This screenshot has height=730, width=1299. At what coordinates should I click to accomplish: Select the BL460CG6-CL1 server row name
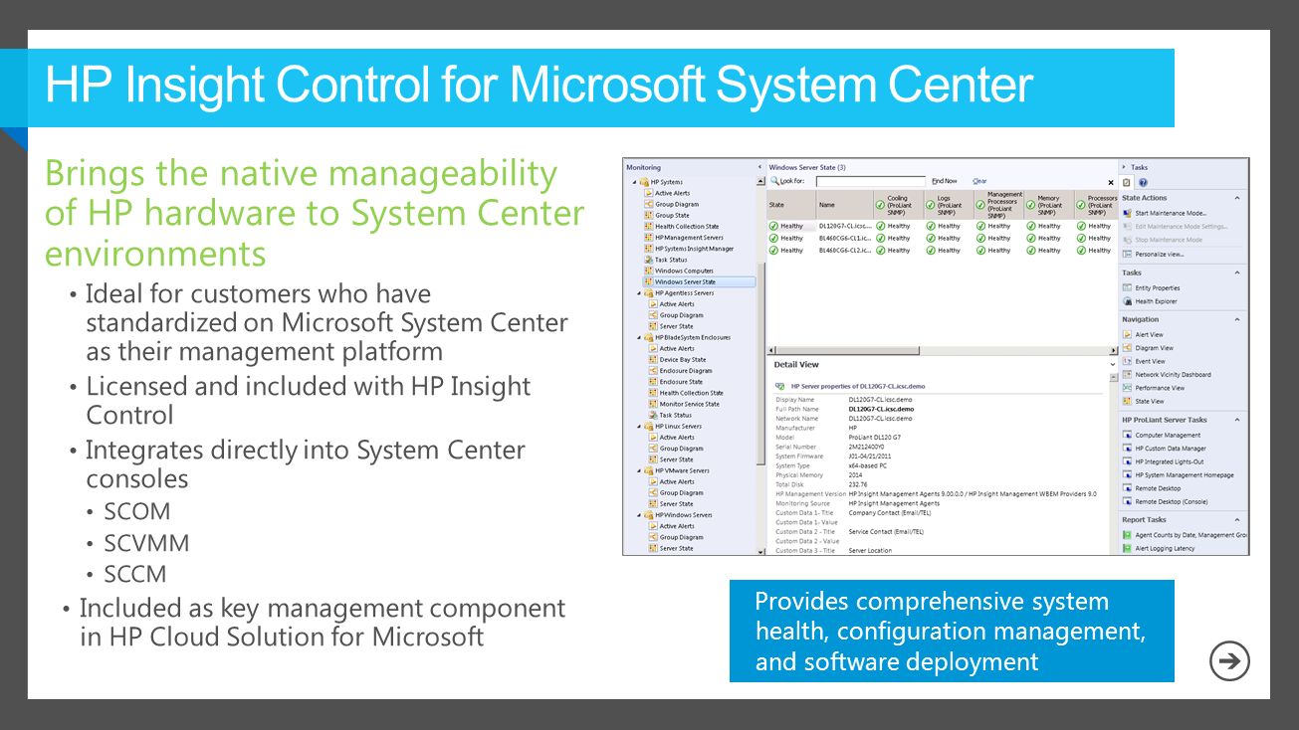(845, 239)
